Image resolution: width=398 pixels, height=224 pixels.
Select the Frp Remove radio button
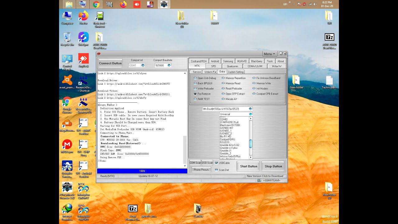pyautogui.click(x=202, y=94)
